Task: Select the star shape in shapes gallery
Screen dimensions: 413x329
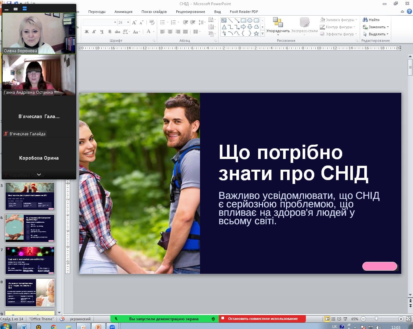Action: pos(256,33)
